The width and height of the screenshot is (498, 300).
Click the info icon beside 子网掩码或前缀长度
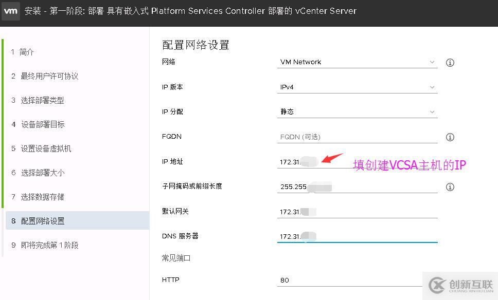click(x=450, y=187)
